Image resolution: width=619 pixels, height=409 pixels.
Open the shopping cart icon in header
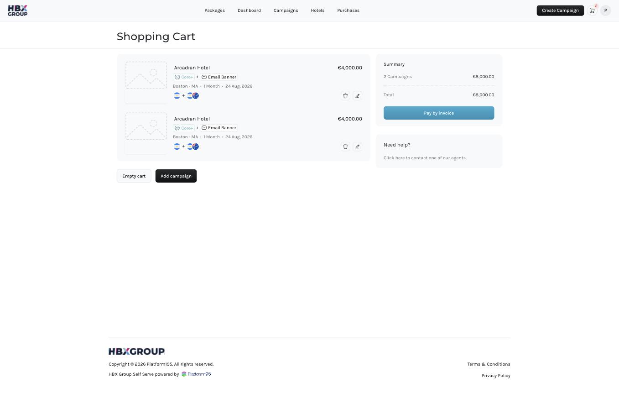592,10
